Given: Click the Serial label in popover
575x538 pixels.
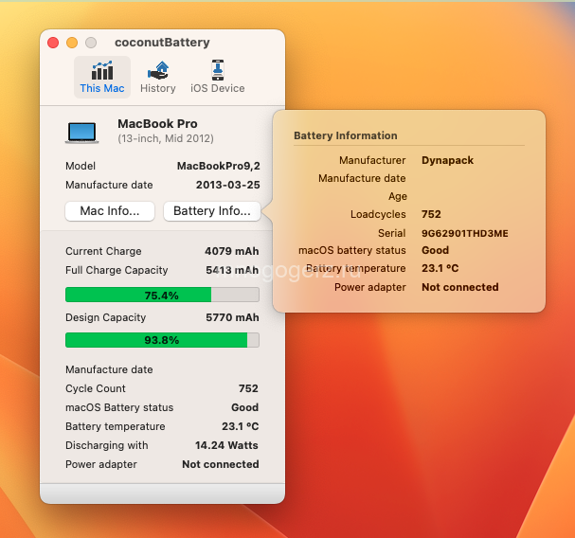Looking at the screenshot, I should (x=391, y=233).
